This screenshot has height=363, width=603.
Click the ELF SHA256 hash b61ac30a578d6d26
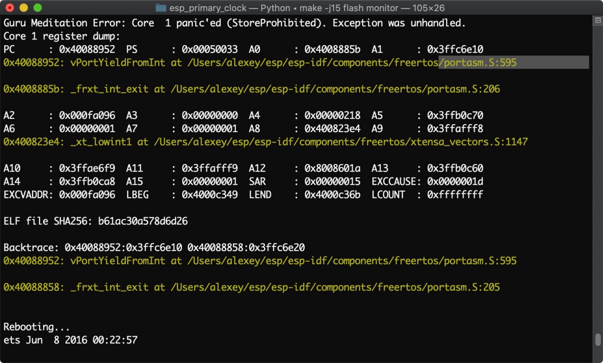pyautogui.click(x=143, y=221)
